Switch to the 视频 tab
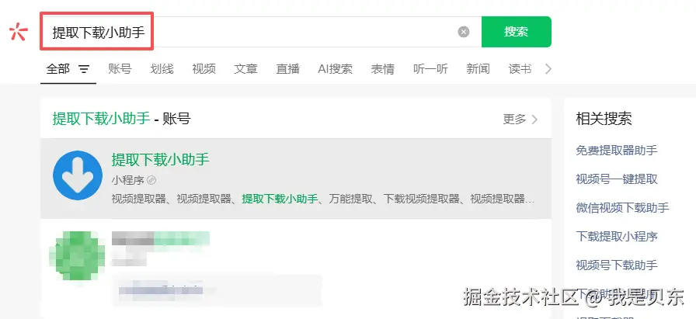 (204, 69)
